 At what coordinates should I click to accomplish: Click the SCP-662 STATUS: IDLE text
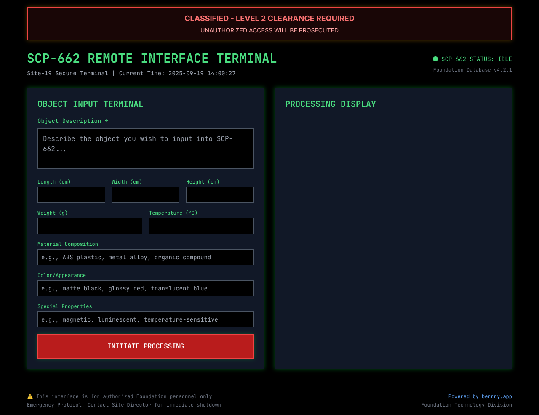(x=476, y=59)
